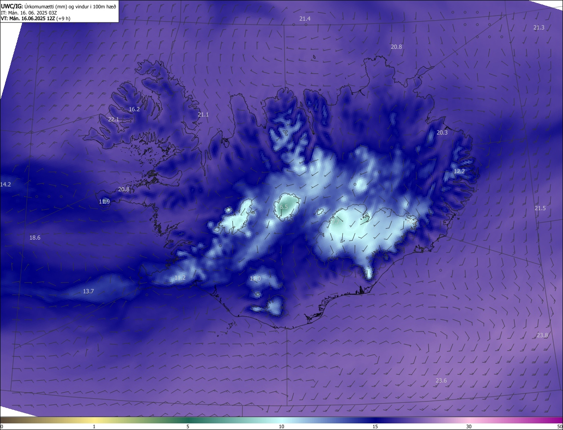Click the 21.3 value on the map
This screenshot has width=563, height=430.
pyautogui.click(x=539, y=27)
